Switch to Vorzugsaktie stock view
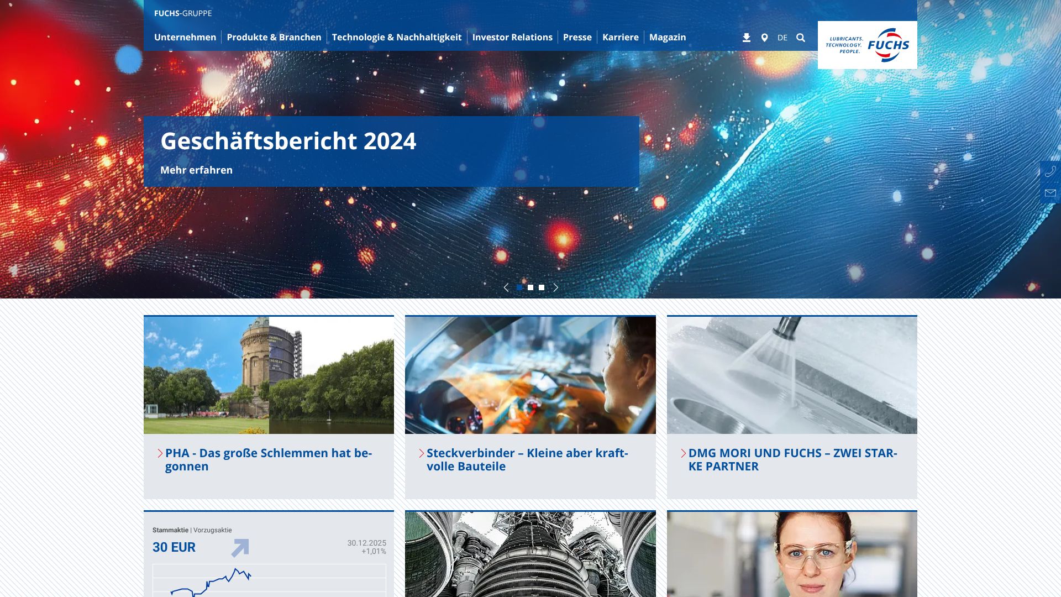This screenshot has height=597, width=1061. 213,530
